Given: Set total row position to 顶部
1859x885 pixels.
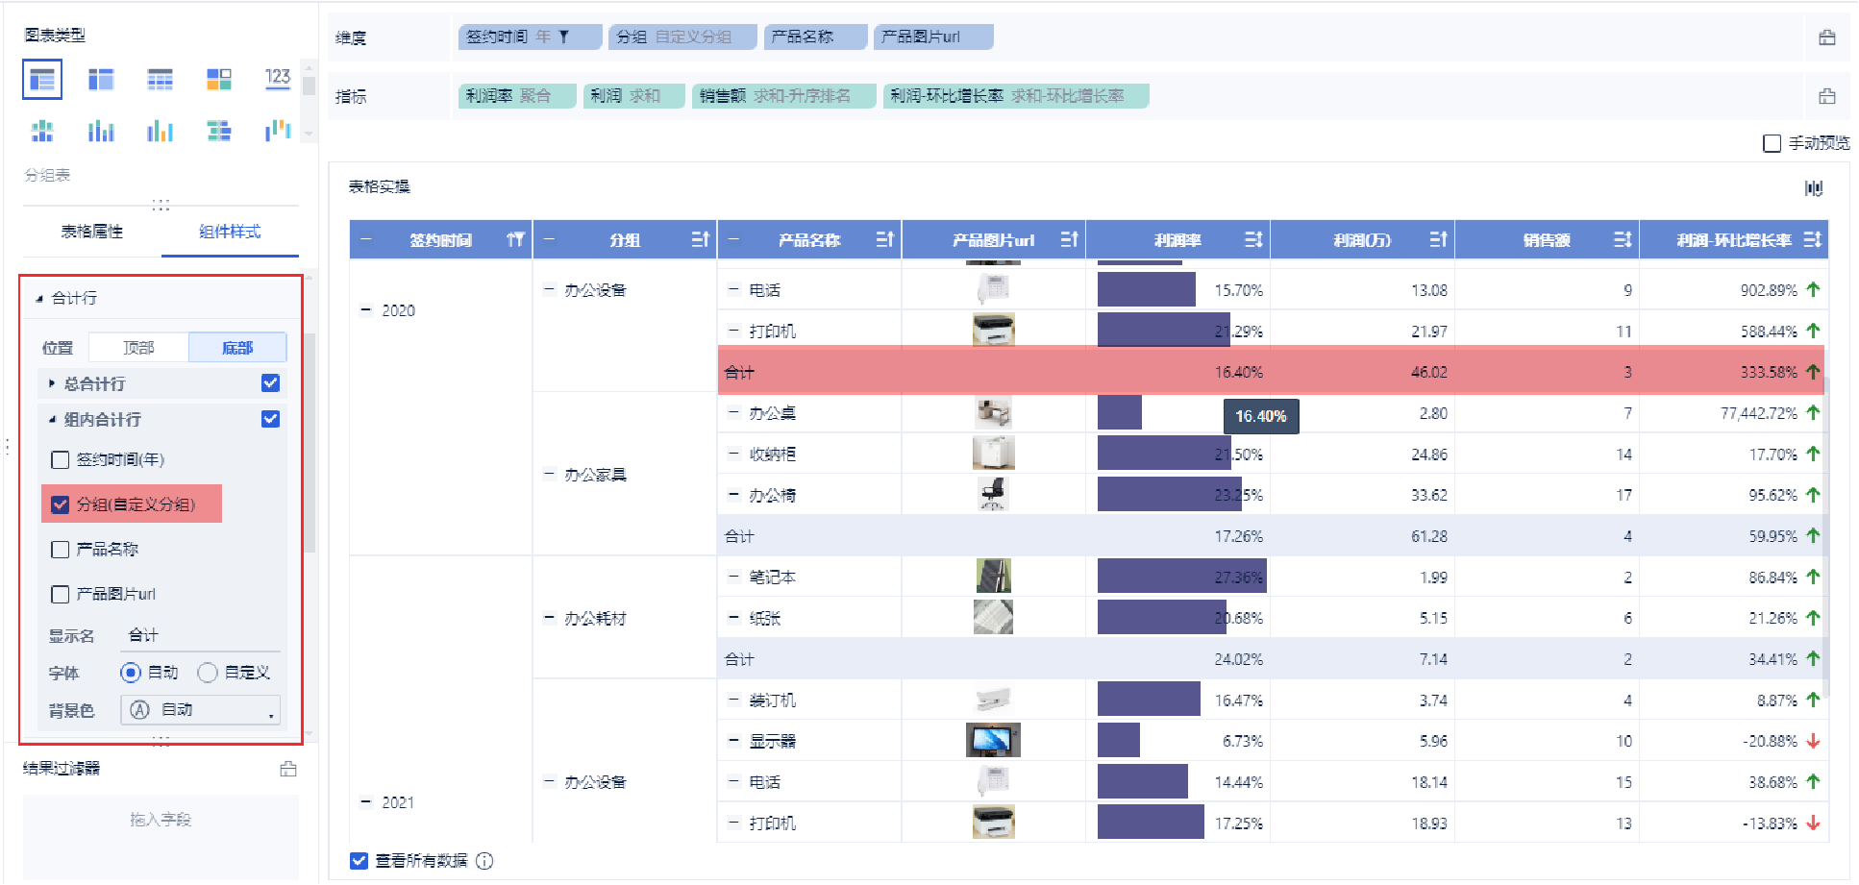Looking at the screenshot, I should click(x=138, y=348).
